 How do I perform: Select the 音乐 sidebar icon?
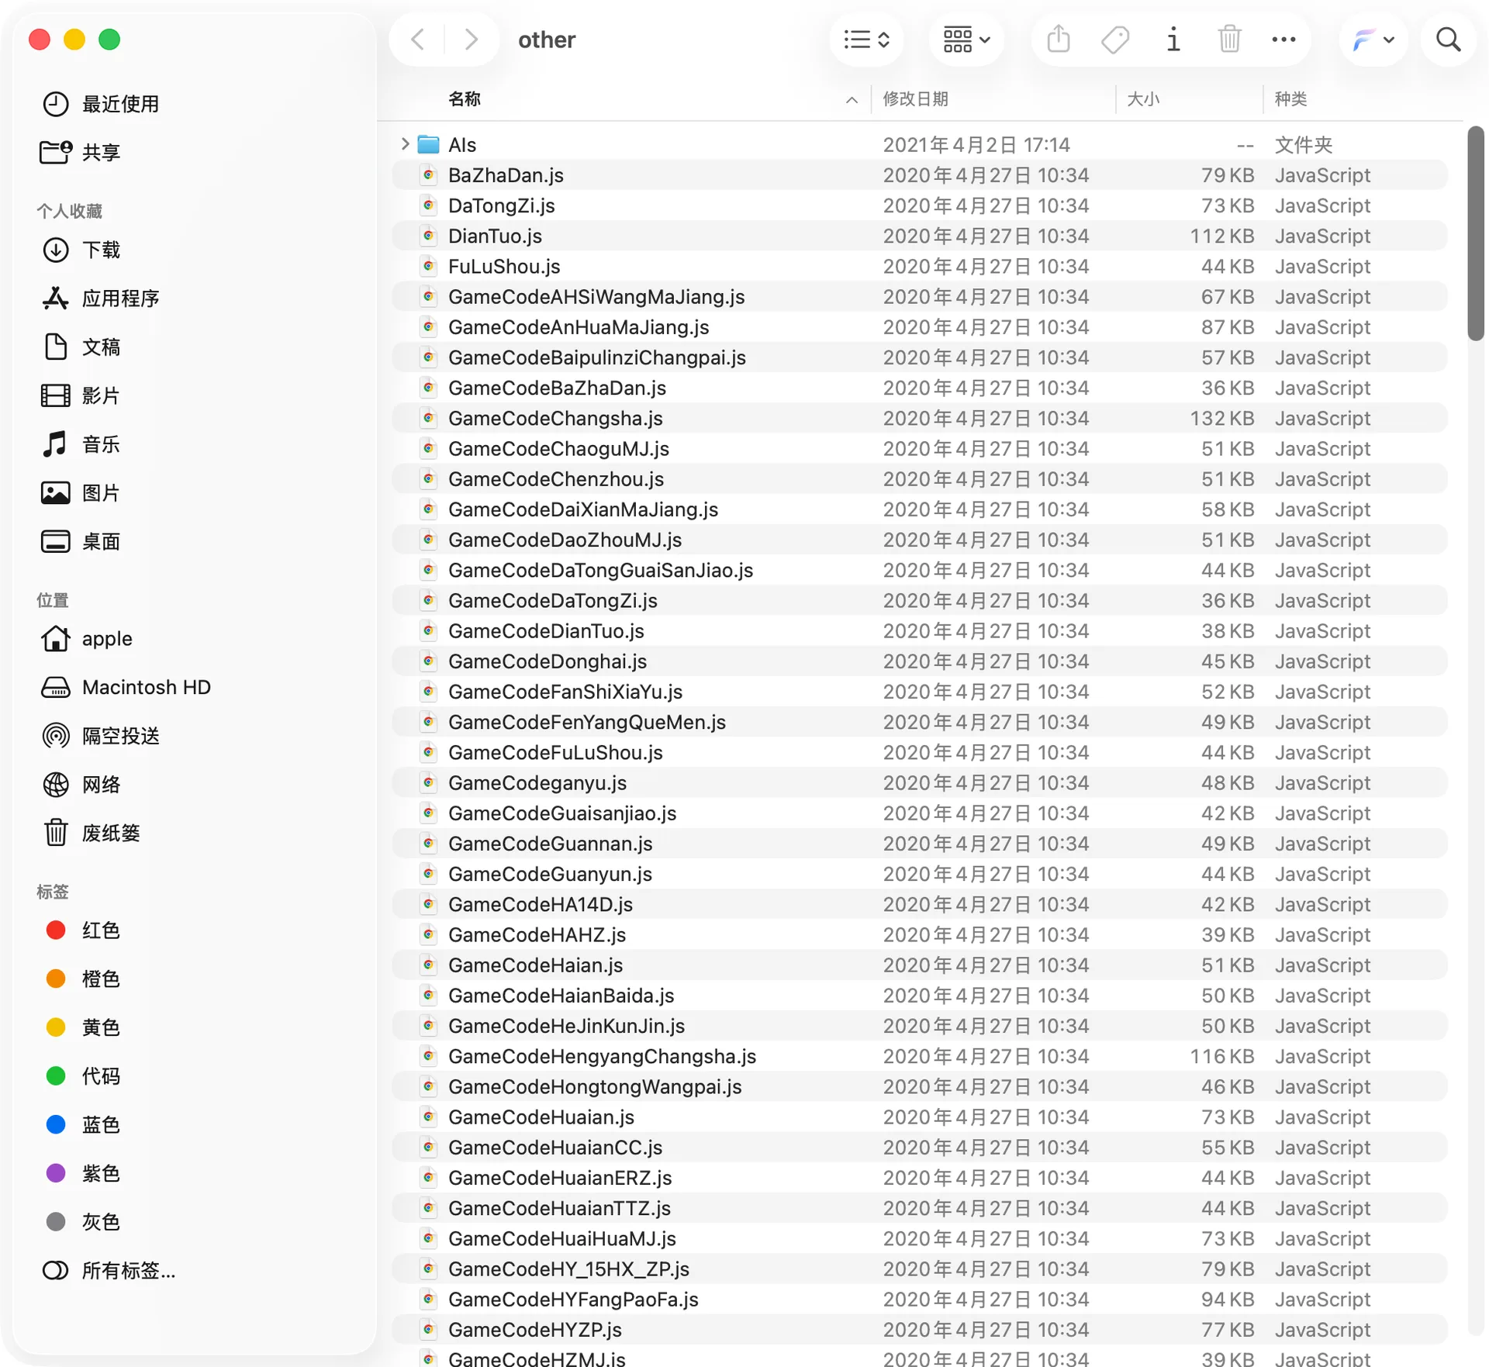click(55, 444)
